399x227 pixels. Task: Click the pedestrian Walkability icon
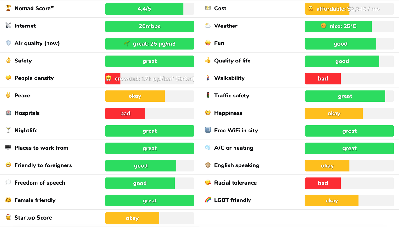pyautogui.click(x=208, y=78)
